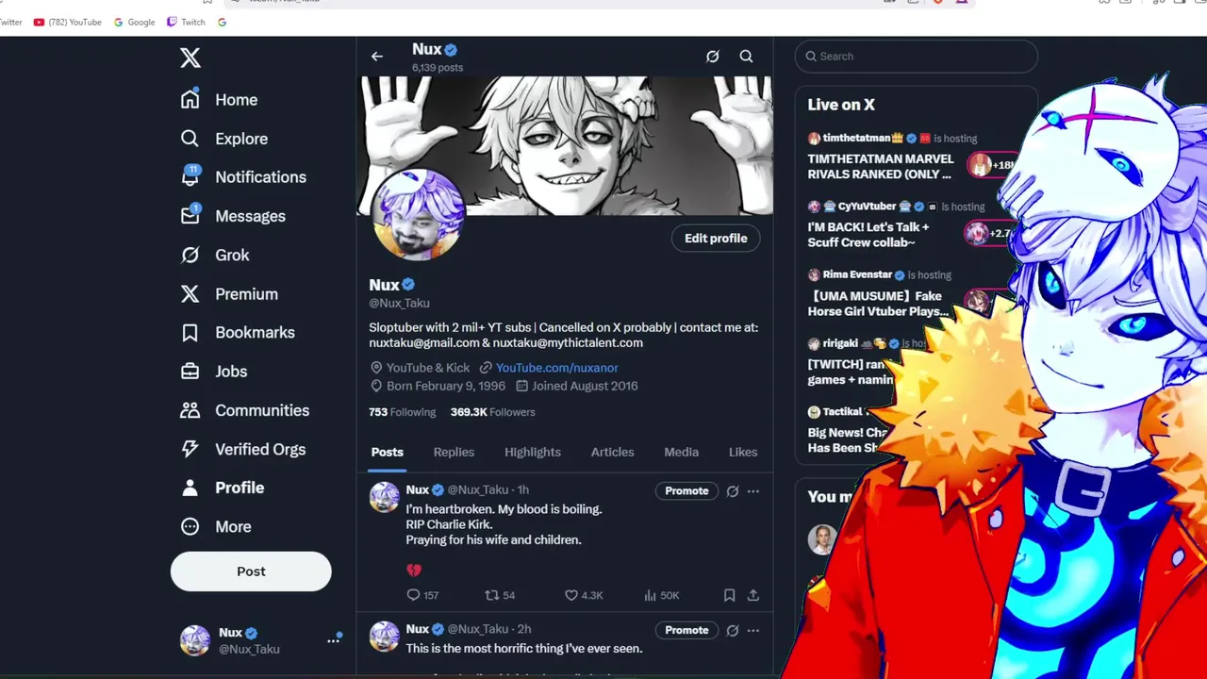Repost the first post with 54 reposts
The image size is (1207, 679).
[x=500, y=595]
